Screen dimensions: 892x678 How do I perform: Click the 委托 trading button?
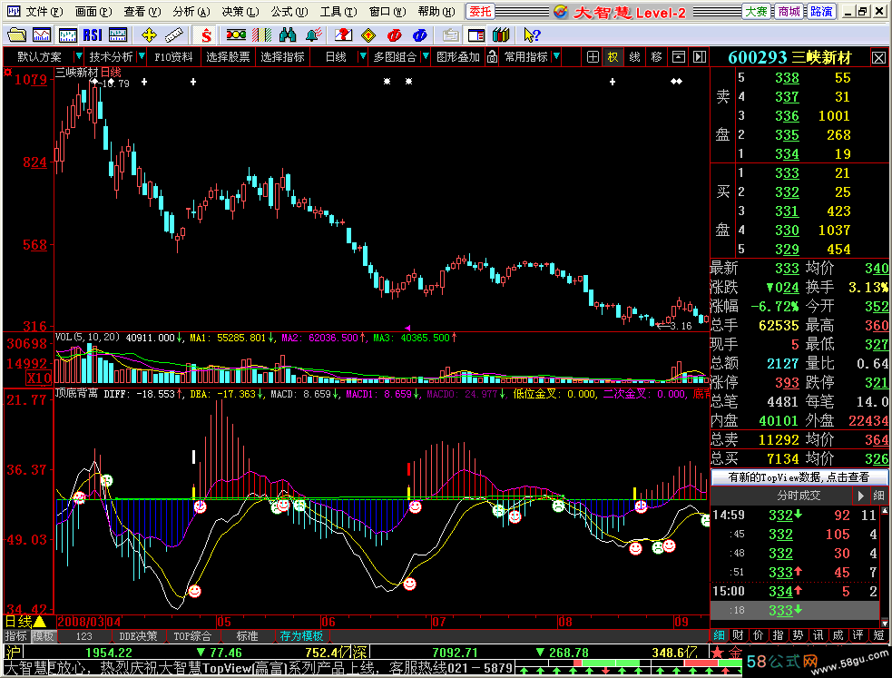click(x=480, y=12)
